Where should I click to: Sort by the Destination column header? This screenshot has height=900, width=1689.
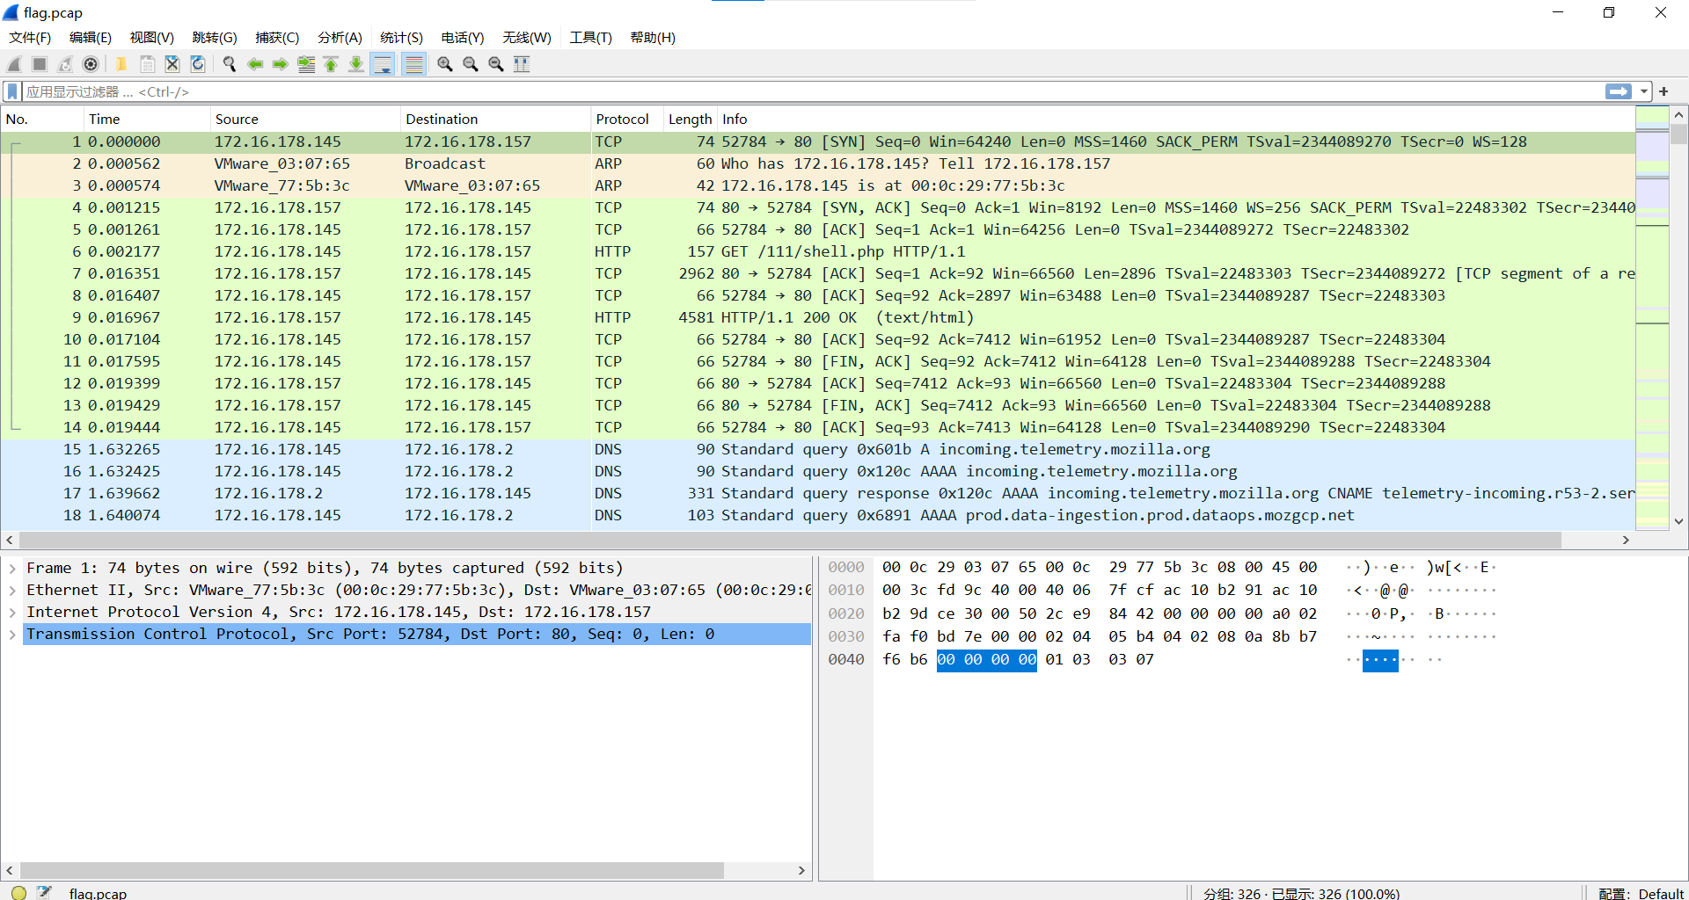pos(495,120)
